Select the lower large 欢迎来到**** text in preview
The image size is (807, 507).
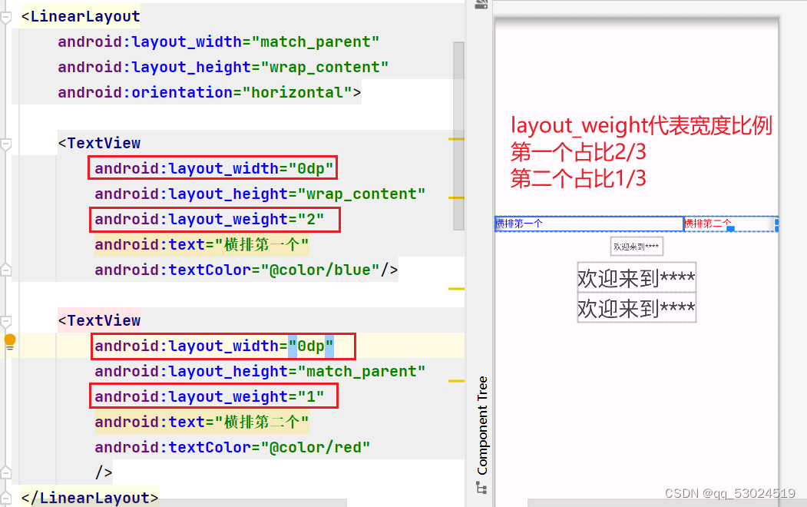tap(637, 308)
